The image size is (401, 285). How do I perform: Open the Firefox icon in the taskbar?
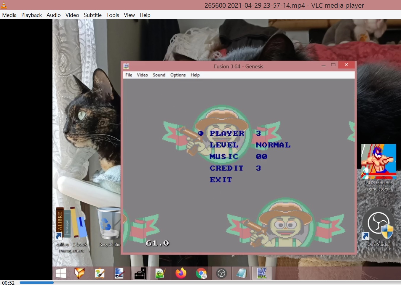click(181, 273)
